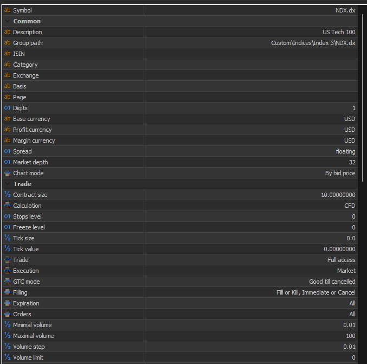Click the numeric icon next to Market depth
The image size is (367, 364).
coord(7,162)
